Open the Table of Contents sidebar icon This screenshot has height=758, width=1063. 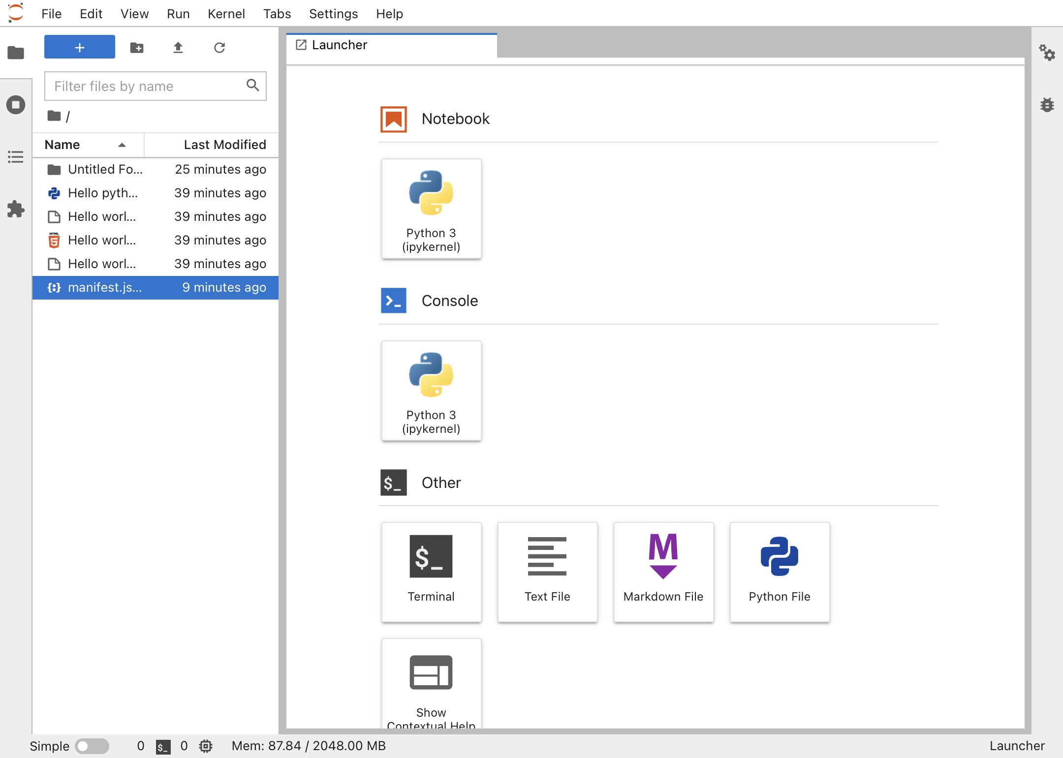(x=16, y=157)
